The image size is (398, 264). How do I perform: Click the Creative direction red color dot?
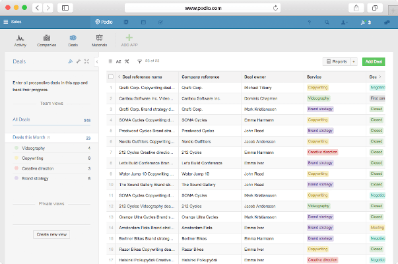17,168
